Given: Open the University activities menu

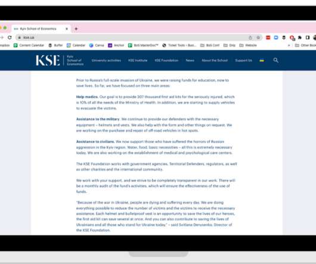Looking at the screenshot, I should (106, 60).
